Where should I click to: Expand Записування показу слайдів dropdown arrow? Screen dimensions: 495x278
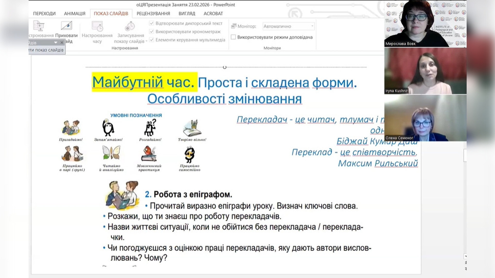pos(146,41)
